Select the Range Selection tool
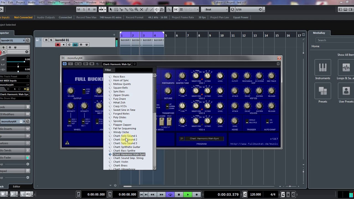The height and width of the screenshot is (199, 354). click(x=116, y=9)
